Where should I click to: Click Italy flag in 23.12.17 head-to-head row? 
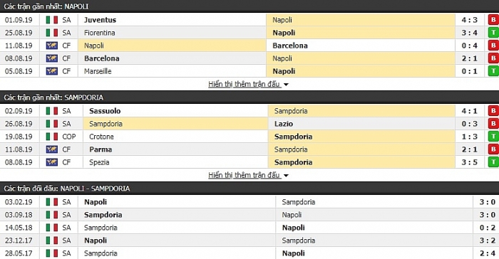[x=52, y=240]
